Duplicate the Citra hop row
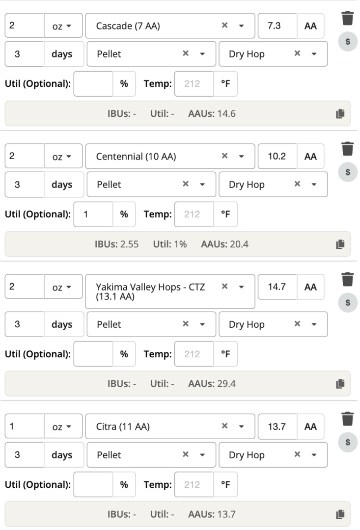The height and width of the screenshot is (530, 360). [340, 514]
